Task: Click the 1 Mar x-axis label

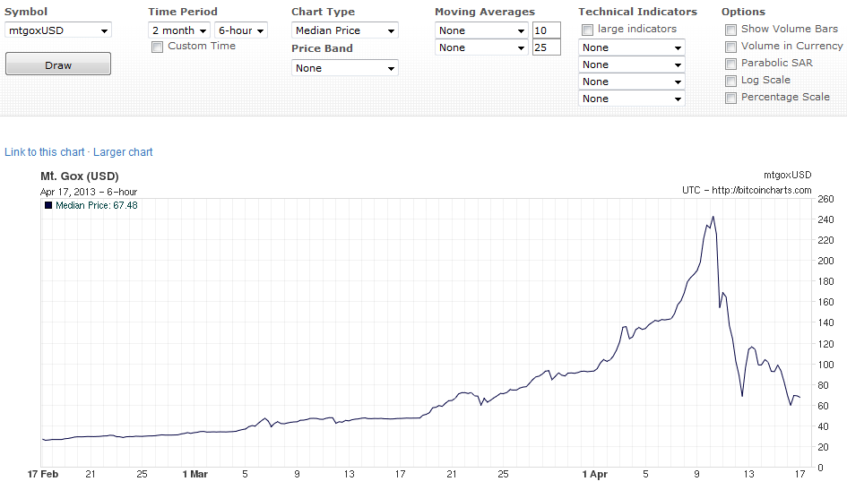Action: click(x=195, y=474)
